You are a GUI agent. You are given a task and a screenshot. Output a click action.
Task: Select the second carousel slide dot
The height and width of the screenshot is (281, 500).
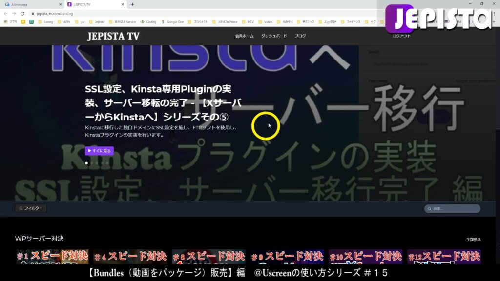(92, 163)
